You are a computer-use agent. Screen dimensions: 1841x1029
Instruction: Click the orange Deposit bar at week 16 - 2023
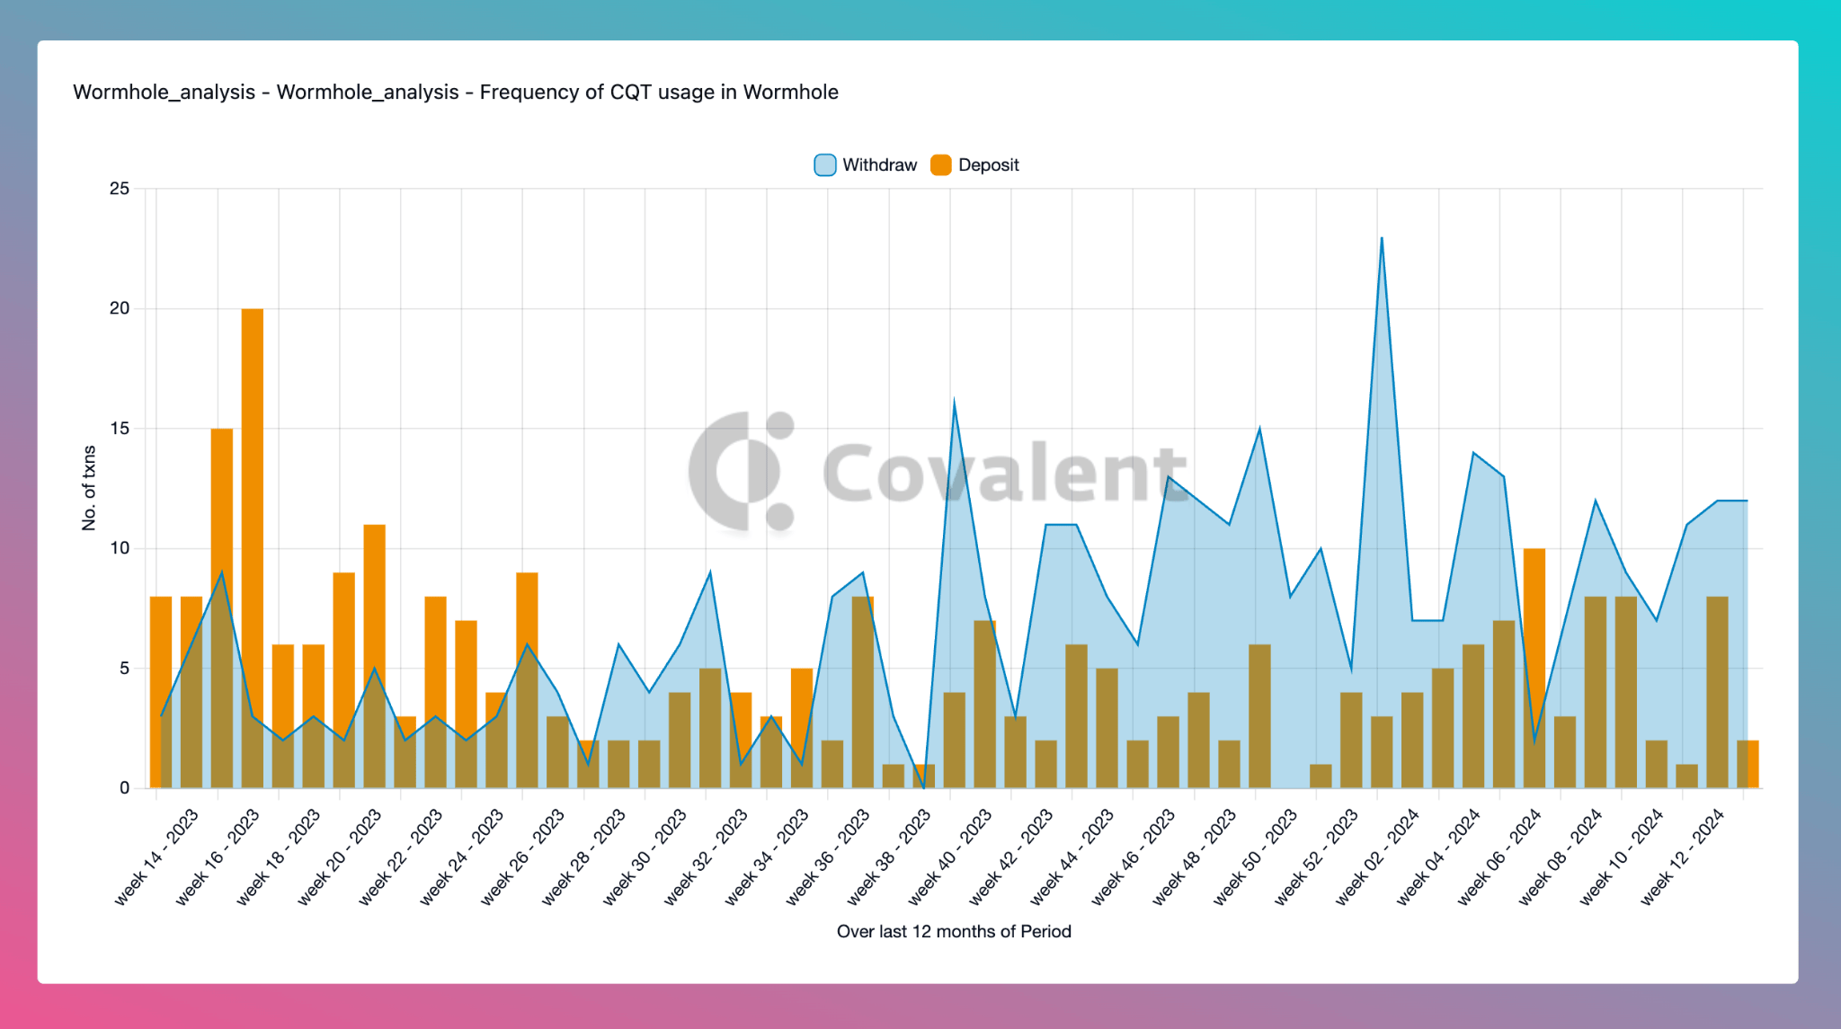(x=222, y=608)
